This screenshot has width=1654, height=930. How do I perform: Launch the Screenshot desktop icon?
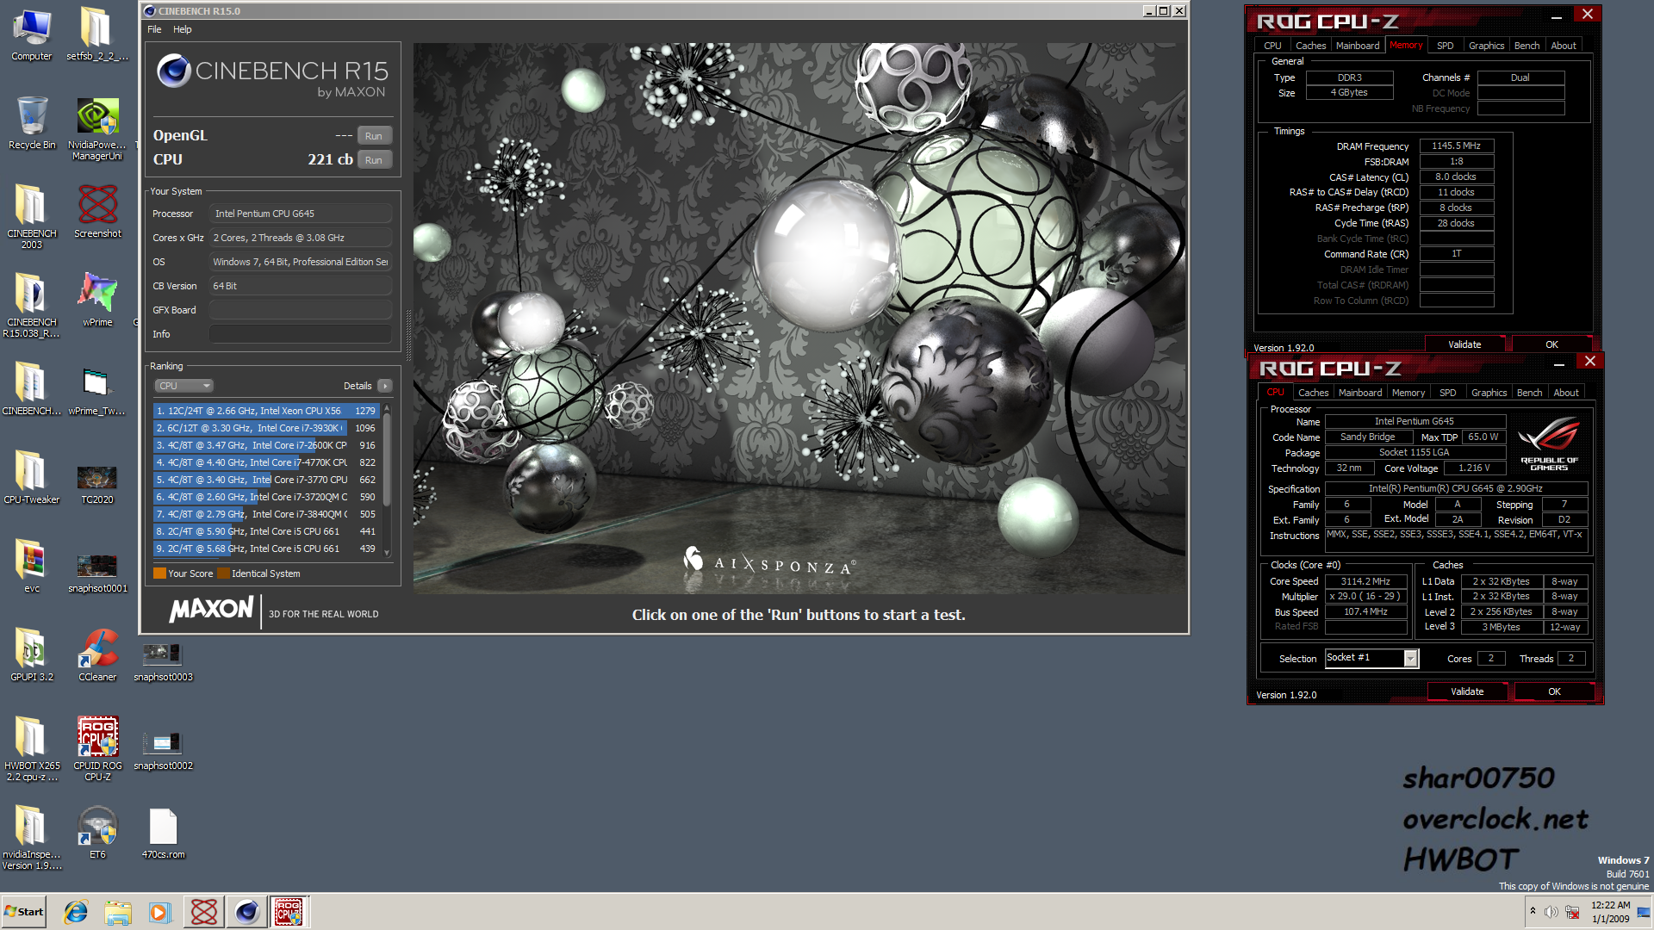(97, 211)
